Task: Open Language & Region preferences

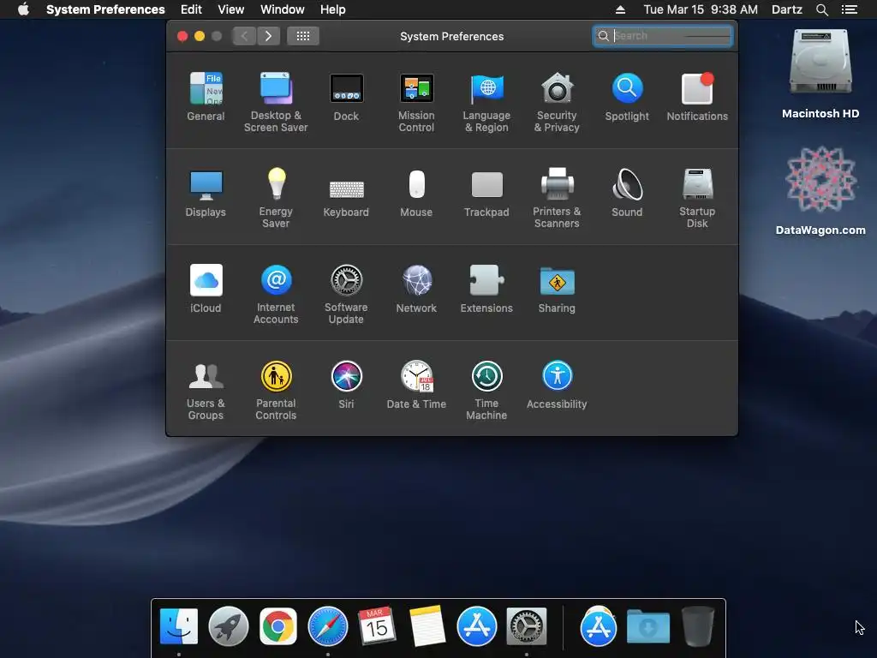Action: click(486, 102)
